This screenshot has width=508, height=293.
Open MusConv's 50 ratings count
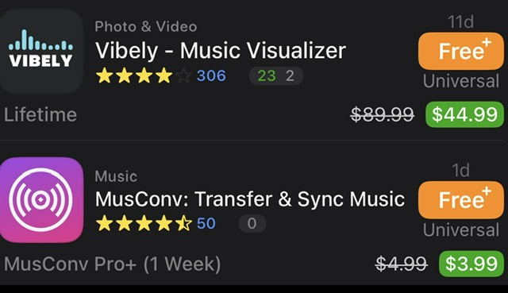point(206,224)
